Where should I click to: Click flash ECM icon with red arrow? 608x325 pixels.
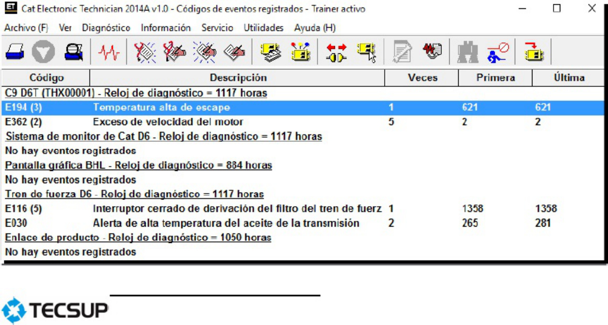click(x=534, y=51)
